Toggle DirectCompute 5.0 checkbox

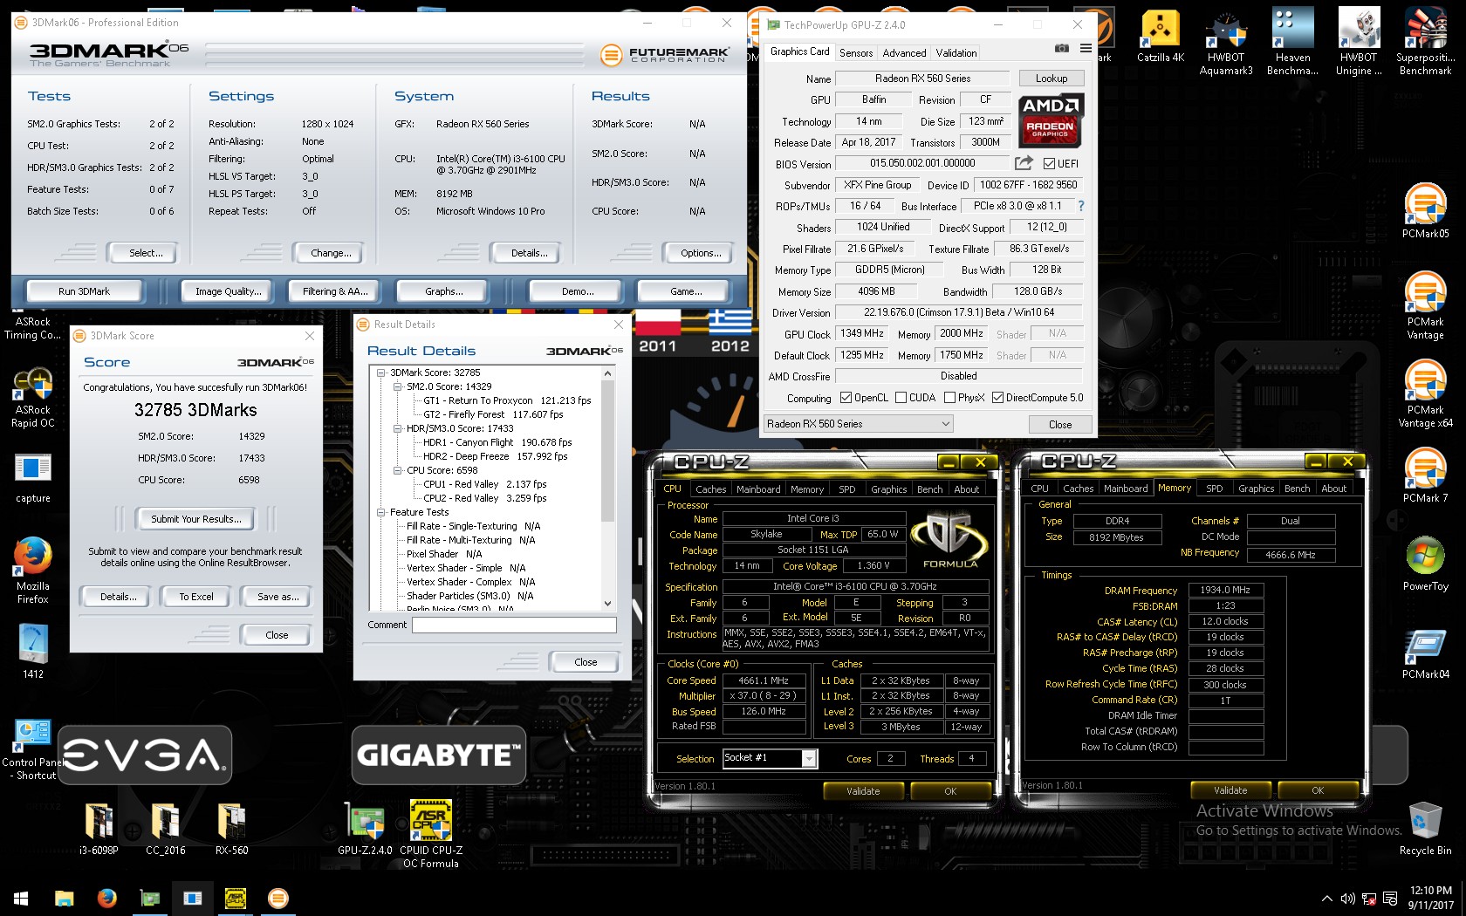tap(997, 398)
